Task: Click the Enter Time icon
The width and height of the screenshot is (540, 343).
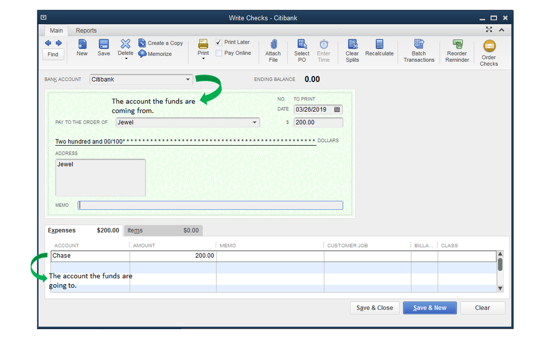Action: [x=324, y=51]
